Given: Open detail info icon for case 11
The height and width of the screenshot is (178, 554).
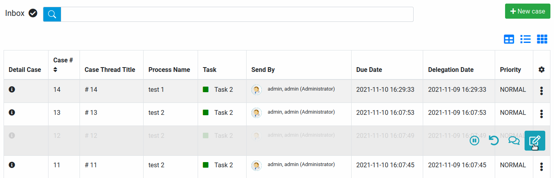Looking at the screenshot, I should point(12,165).
